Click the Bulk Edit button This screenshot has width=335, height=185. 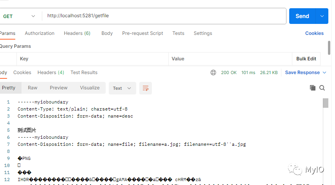pos(306,59)
